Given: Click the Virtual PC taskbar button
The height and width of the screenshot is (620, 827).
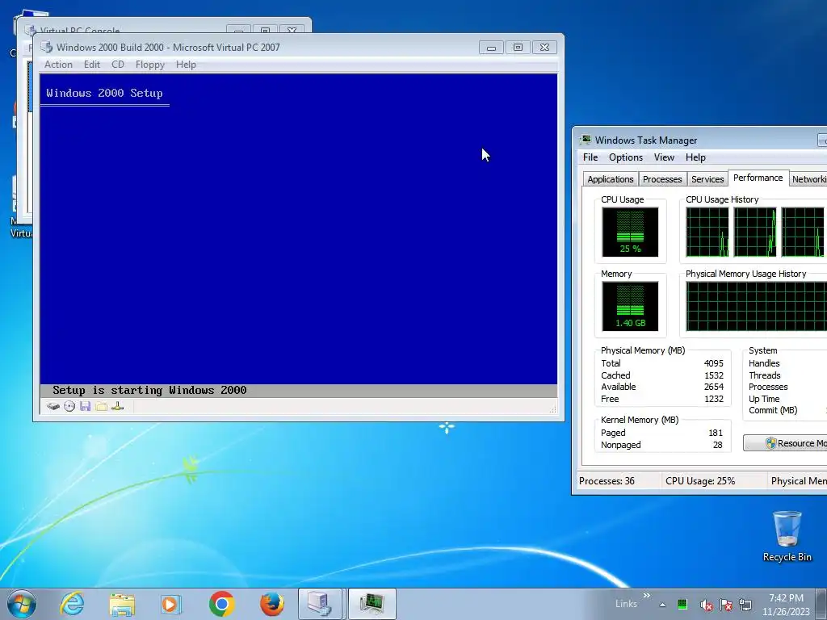Looking at the screenshot, I should coord(321,604).
